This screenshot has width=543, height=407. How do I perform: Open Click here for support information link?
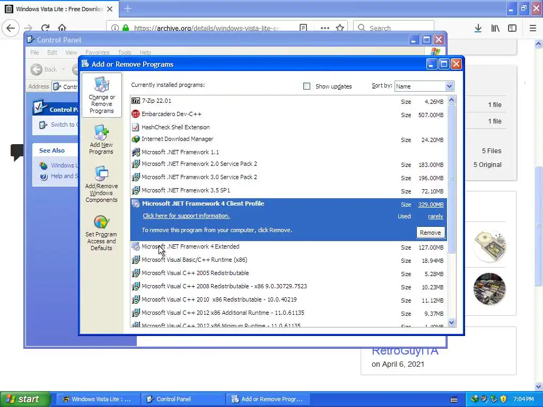tap(186, 216)
